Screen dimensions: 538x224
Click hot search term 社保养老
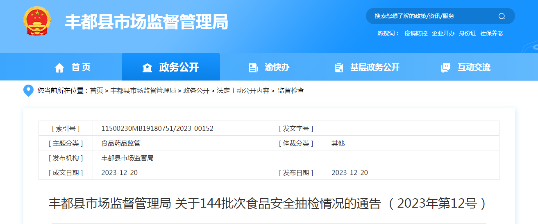click(x=492, y=33)
